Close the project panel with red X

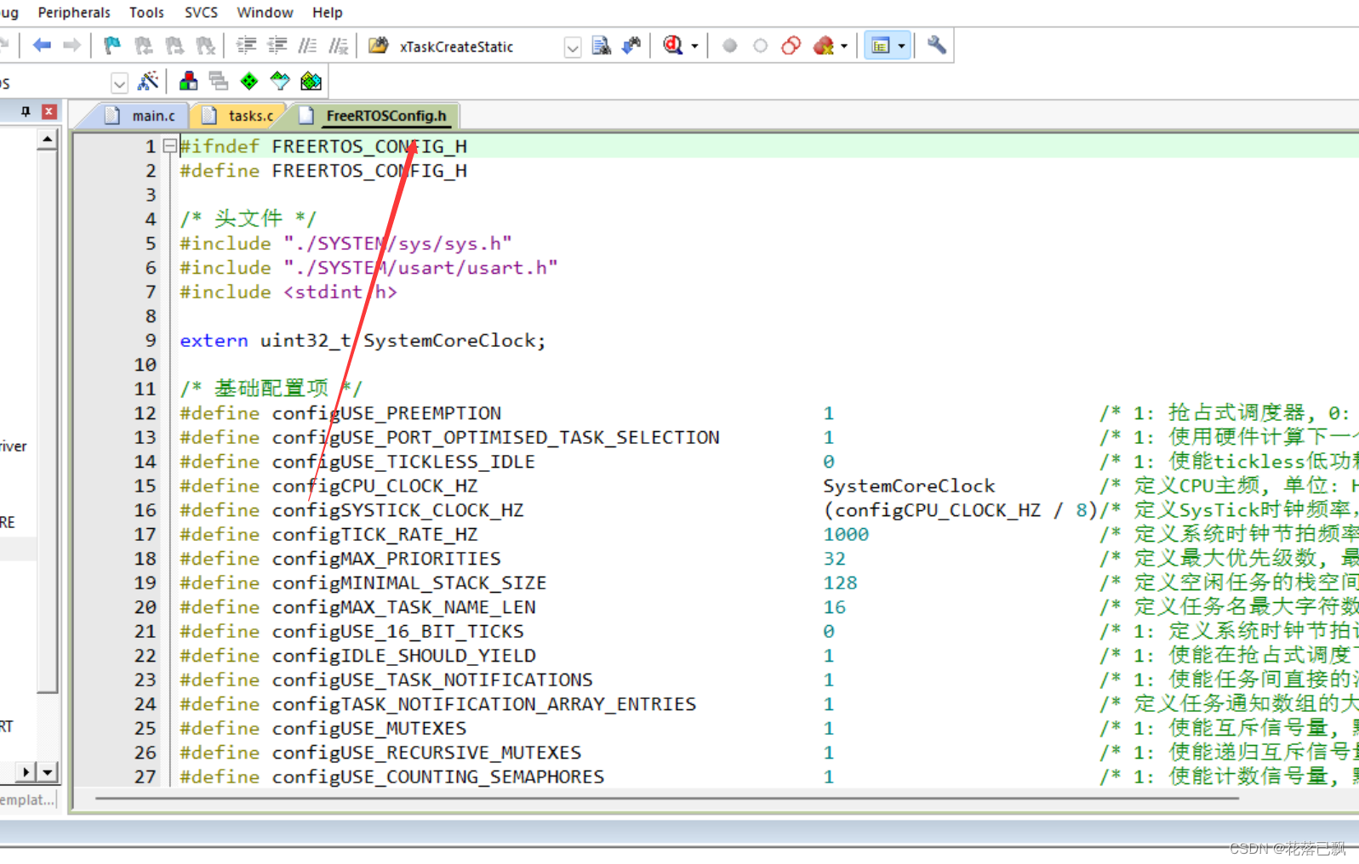coord(49,111)
